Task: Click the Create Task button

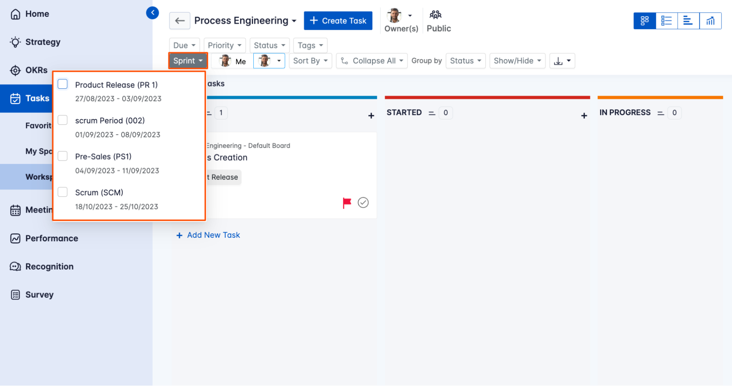Action: click(338, 21)
